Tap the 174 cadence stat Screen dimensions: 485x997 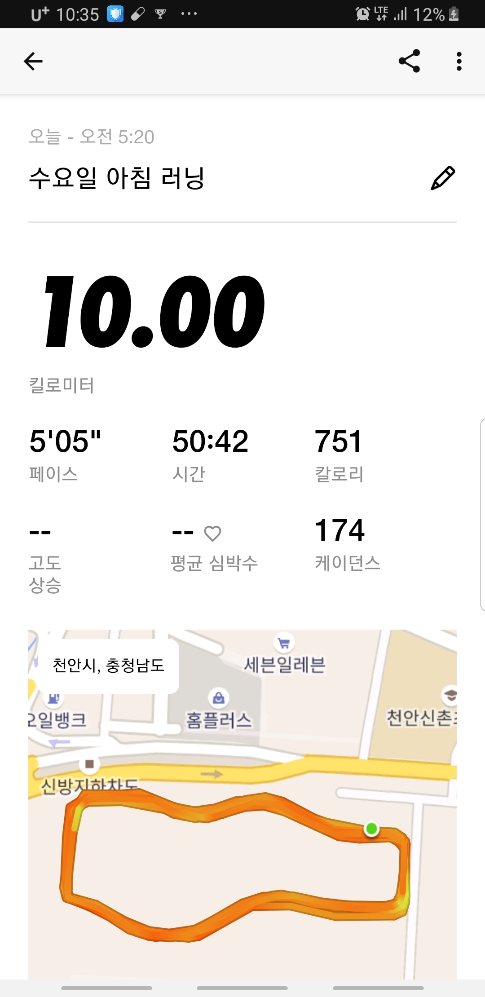click(x=347, y=543)
